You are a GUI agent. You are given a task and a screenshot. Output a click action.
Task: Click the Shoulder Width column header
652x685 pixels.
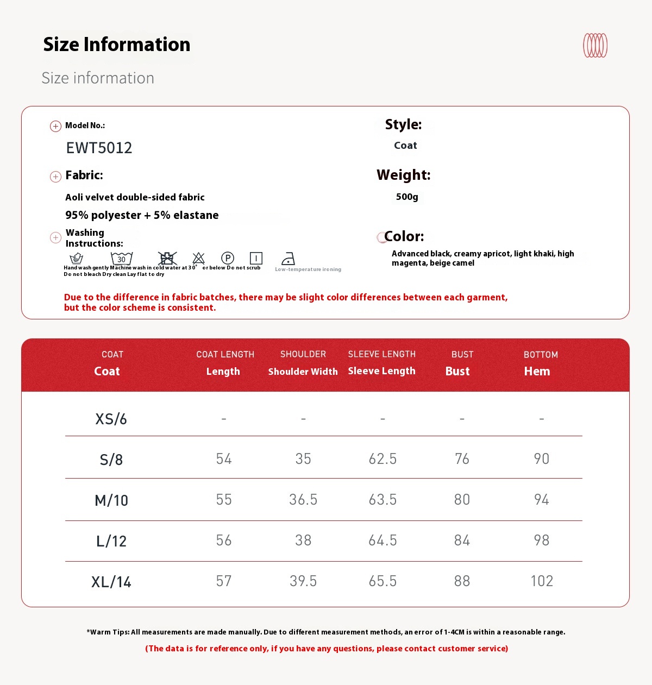pyautogui.click(x=303, y=363)
